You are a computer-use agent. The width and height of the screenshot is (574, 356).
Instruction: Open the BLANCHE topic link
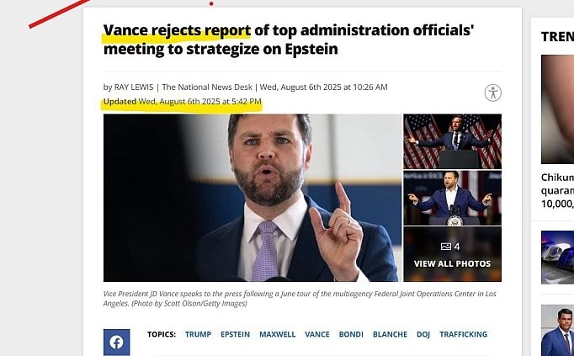pyautogui.click(x=390, y=334)
